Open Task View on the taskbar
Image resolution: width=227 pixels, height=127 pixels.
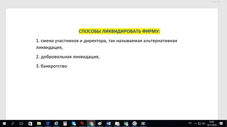pos(21,123)
